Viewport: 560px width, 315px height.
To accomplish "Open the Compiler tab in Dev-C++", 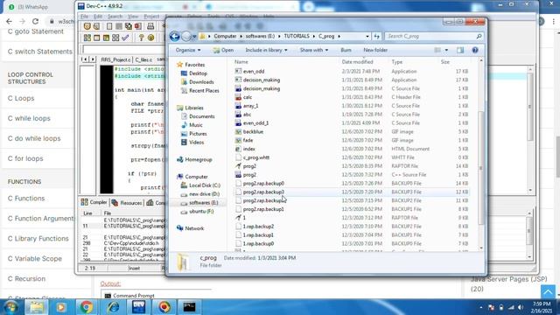I will pos(94,202).
